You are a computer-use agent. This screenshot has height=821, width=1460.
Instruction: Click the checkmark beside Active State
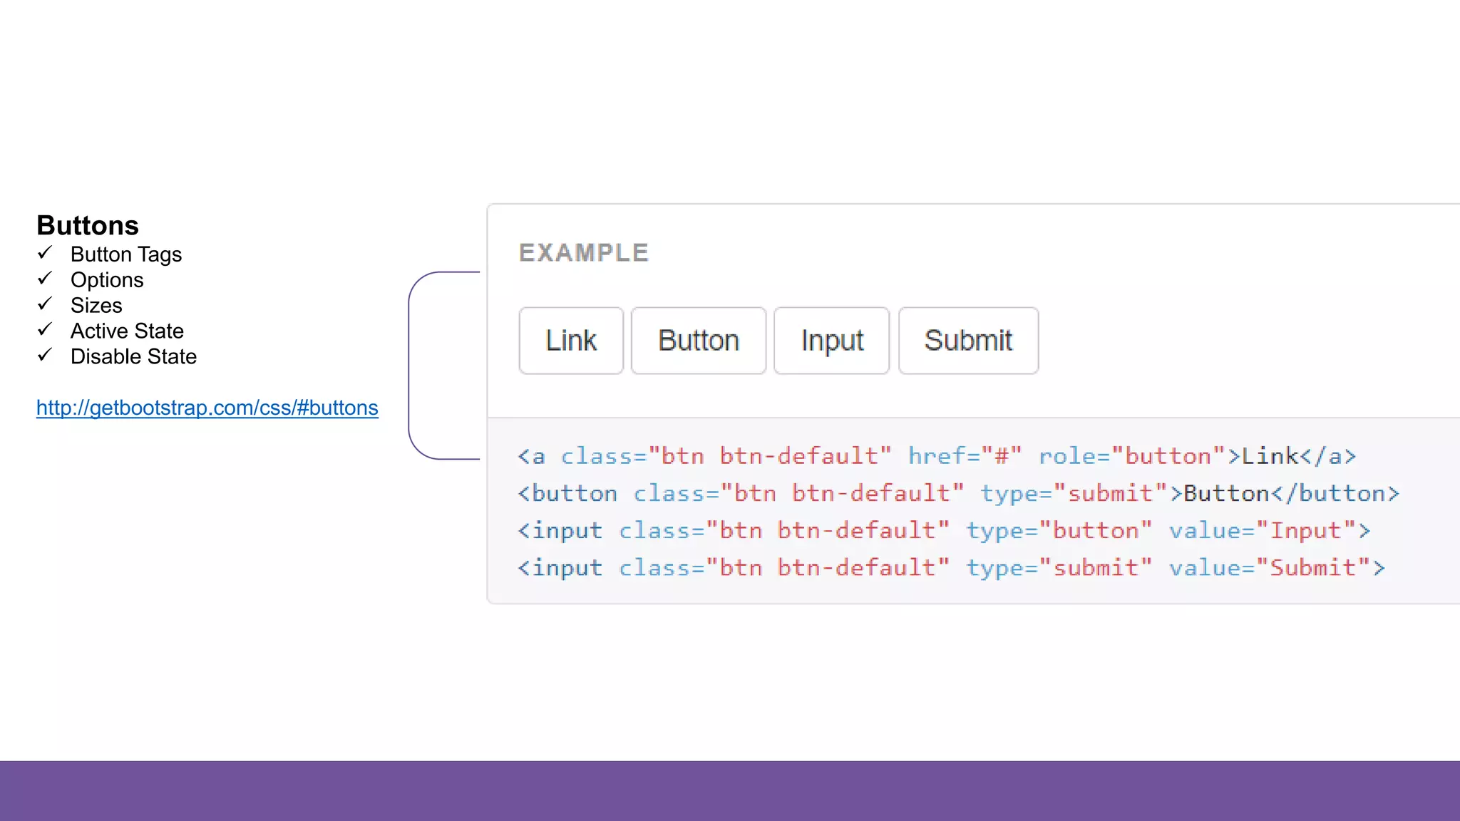[45, 330]
